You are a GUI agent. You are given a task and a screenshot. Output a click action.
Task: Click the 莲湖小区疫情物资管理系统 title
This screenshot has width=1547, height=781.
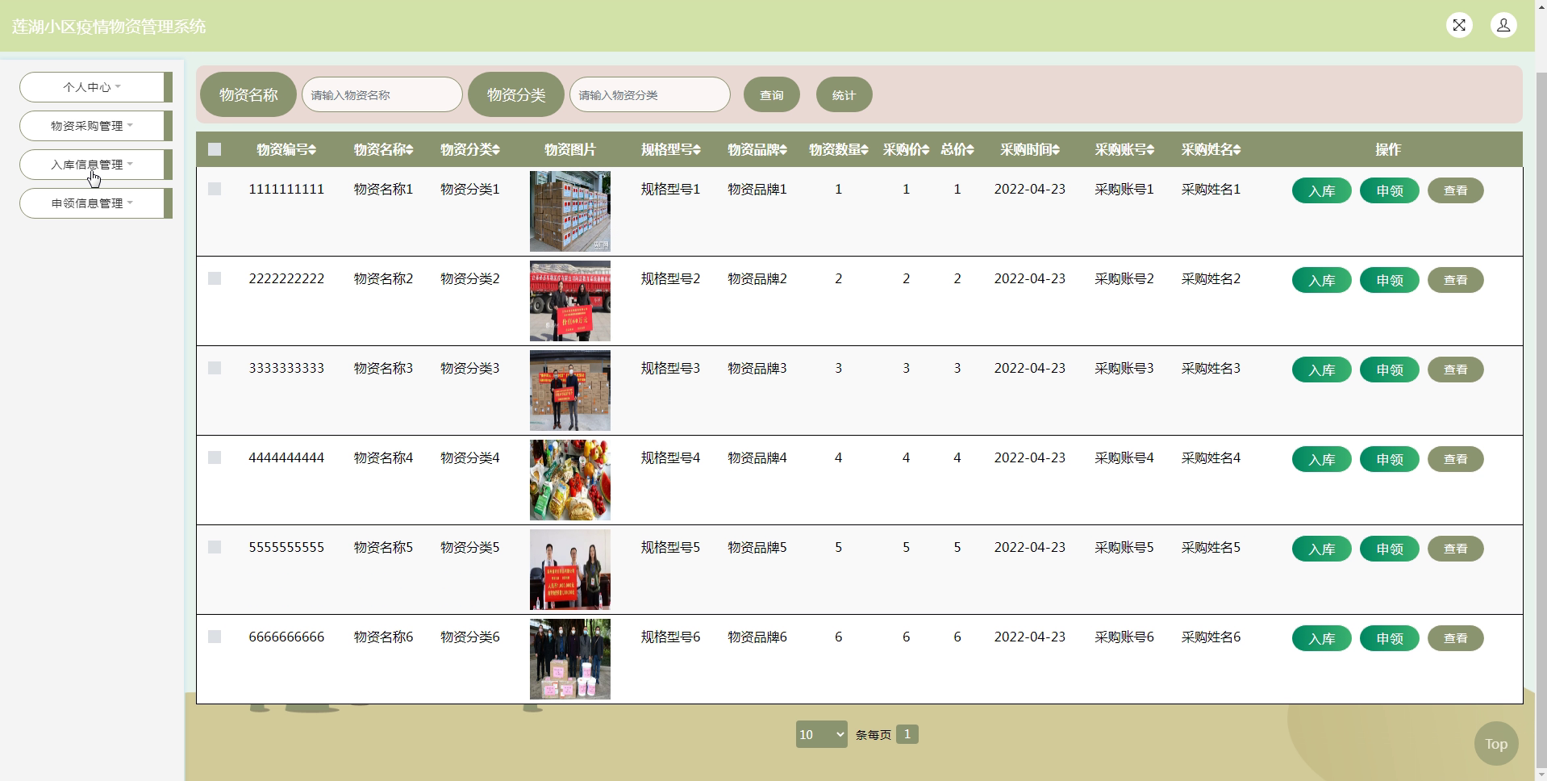click(x=109, y=27)
